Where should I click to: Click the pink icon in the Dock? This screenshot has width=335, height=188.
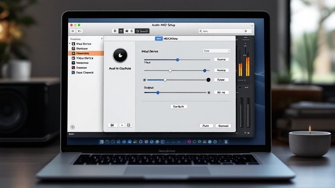189,142
